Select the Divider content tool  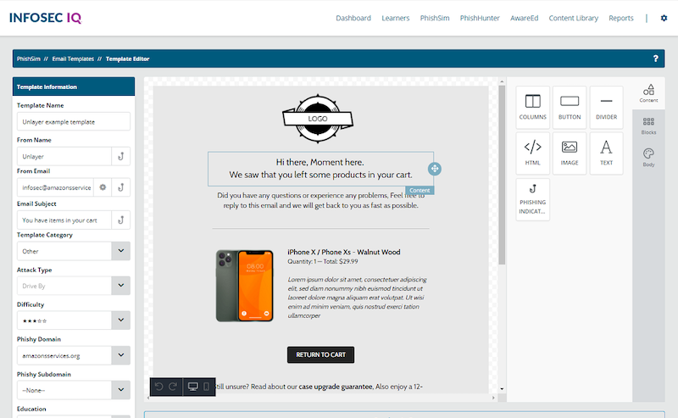606,108
